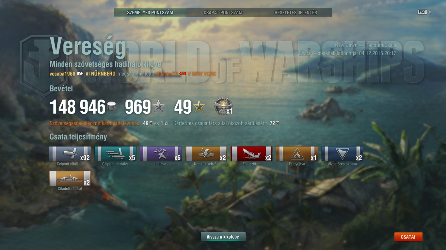The width and height of the screenshot is (446, 250).
Task: Select the Személyes Pontszám tab
Action: tap(150, 13)
